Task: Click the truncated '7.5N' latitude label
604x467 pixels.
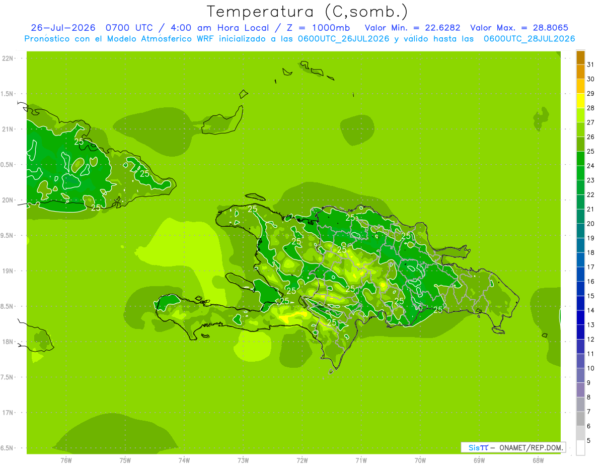Action: (7, 377)
